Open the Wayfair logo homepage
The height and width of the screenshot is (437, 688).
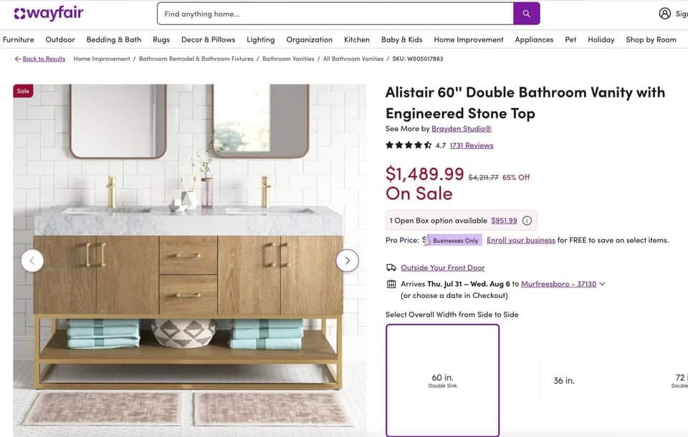(x=49, y=14)
